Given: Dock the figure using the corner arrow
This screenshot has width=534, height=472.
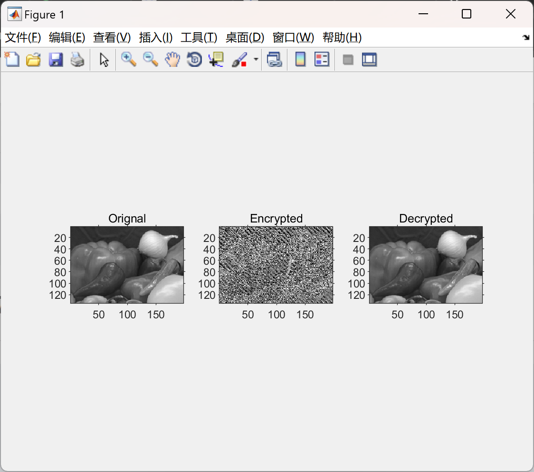Looking at the screenshot, I should 526,37.
